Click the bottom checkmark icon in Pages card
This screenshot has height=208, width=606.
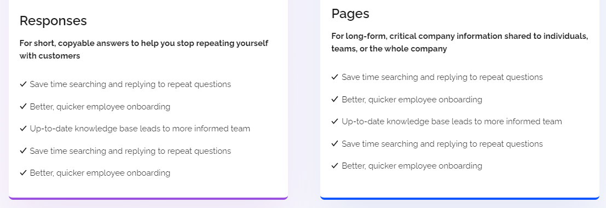(x=335, y=165)
